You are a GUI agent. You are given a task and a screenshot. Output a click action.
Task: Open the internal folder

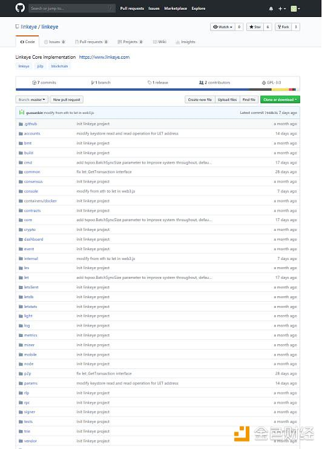pyautogui.click(x=31, y=259)
